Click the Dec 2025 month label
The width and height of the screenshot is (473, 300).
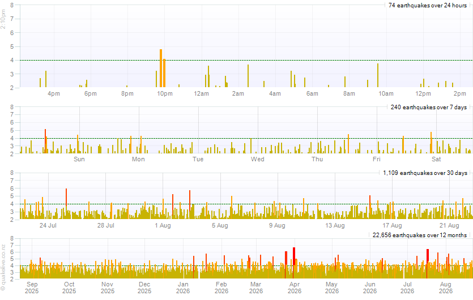(x=144, y=288)
